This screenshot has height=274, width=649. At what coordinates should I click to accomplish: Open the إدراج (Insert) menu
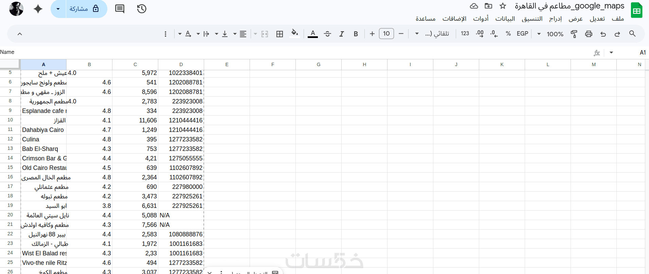[556, 19]
